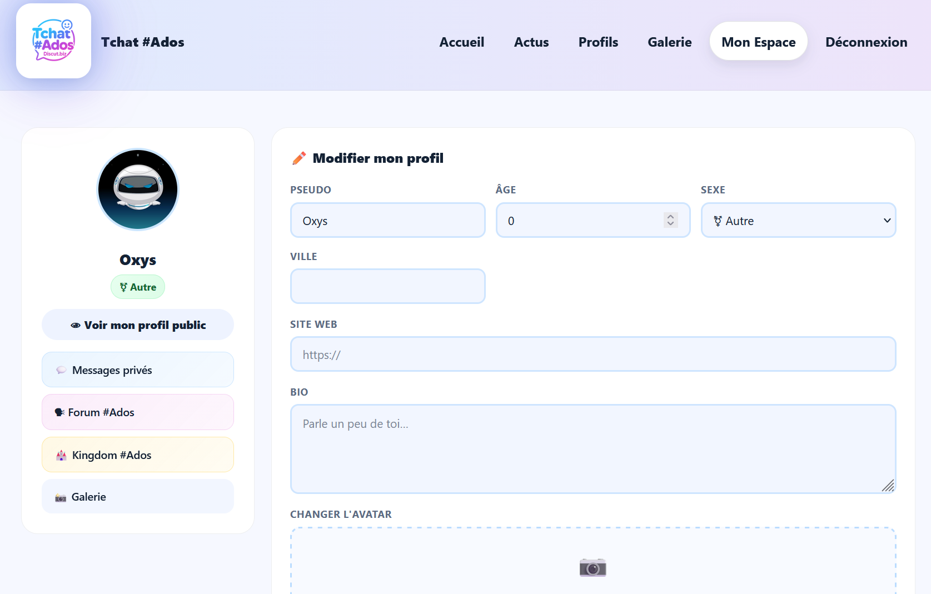
Task: Focus the Pseudo input field
Action: [x=388, y=221]
